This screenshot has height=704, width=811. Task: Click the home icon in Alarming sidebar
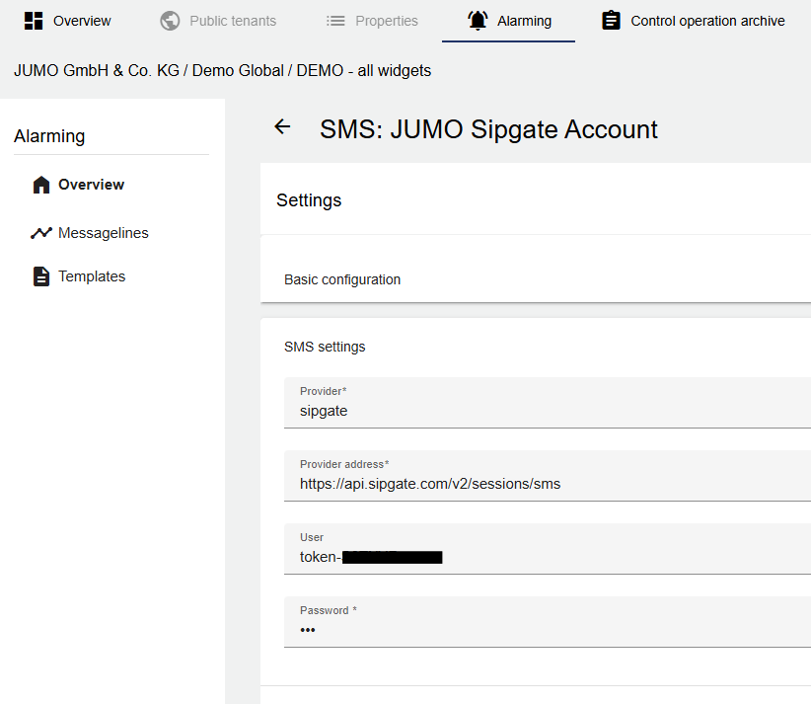coord(40,185)
